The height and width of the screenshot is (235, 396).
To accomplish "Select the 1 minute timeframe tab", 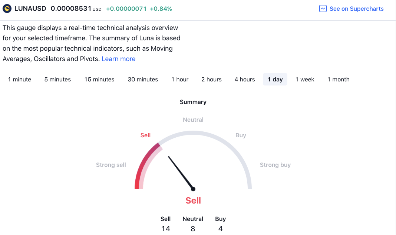I will (20, 79).
